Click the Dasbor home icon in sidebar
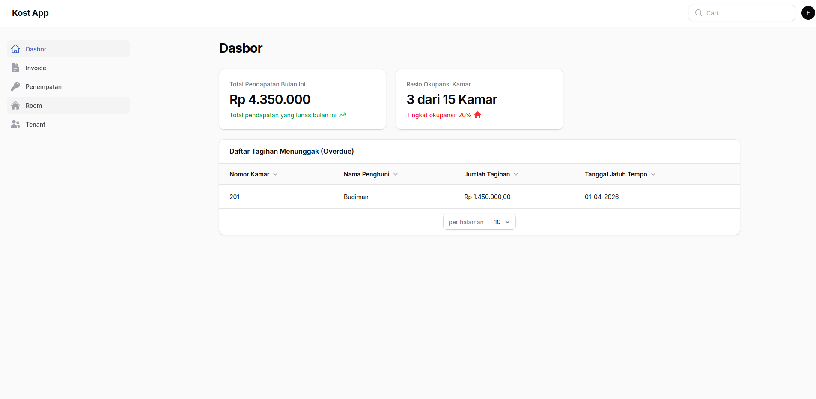Screen dimensions: 816x399 (15, 49)
